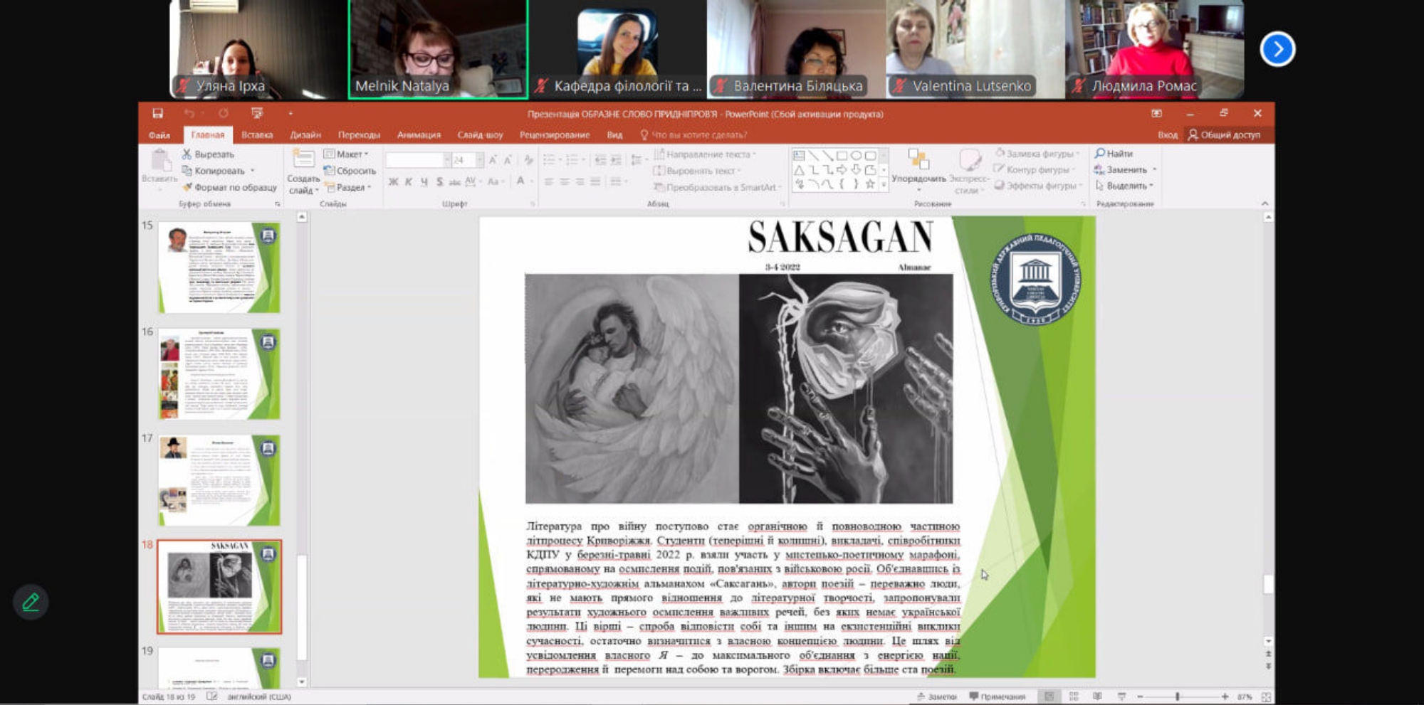Screen dimensions: 1424x705
Task: Click Заметки (notes) in status bar
Action: pos(937,696)
